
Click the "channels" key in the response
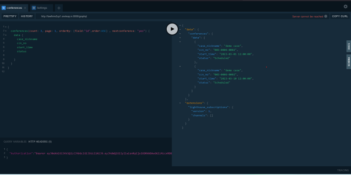click(199, 115)
